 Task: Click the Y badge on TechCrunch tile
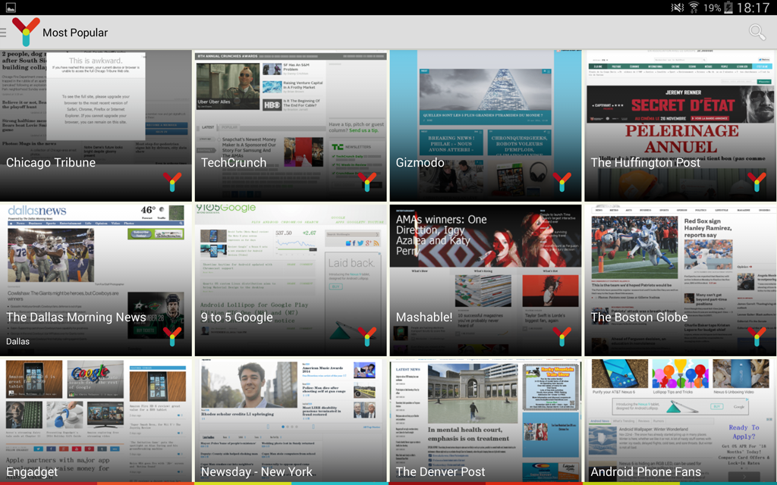(366, 182)
